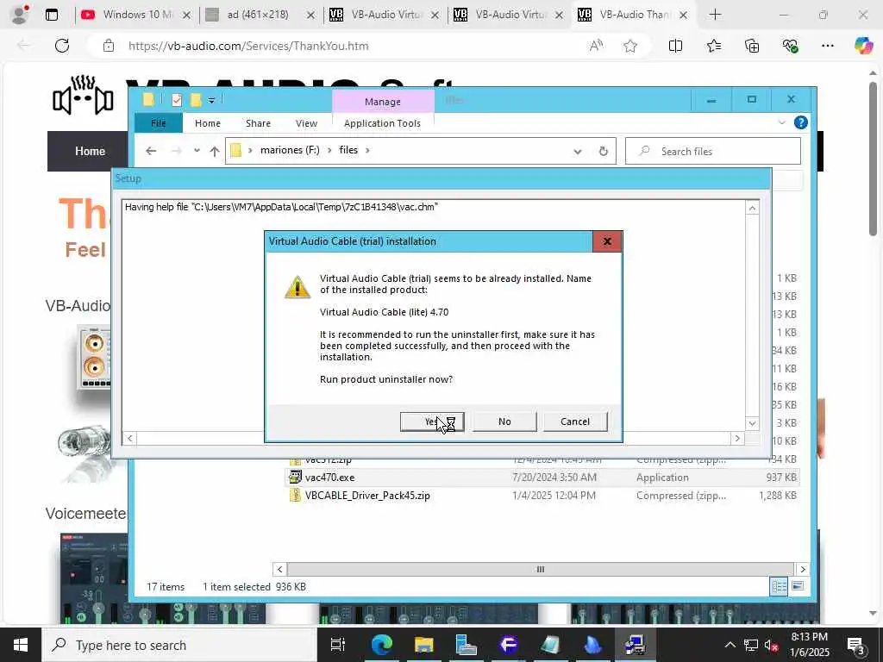
Task: Open File Explorer from taskbar
Action: click(x=423, y=645)
